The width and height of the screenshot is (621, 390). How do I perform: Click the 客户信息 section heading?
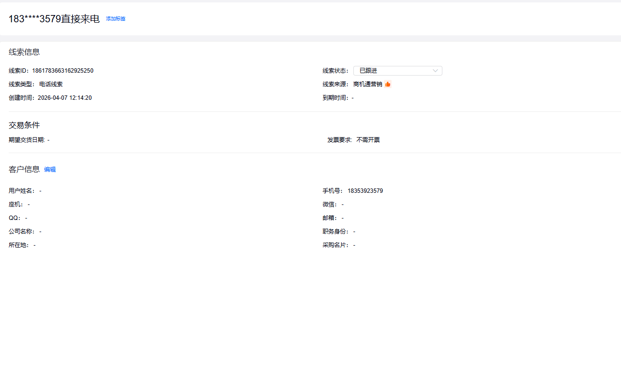(x=24, y=169)
